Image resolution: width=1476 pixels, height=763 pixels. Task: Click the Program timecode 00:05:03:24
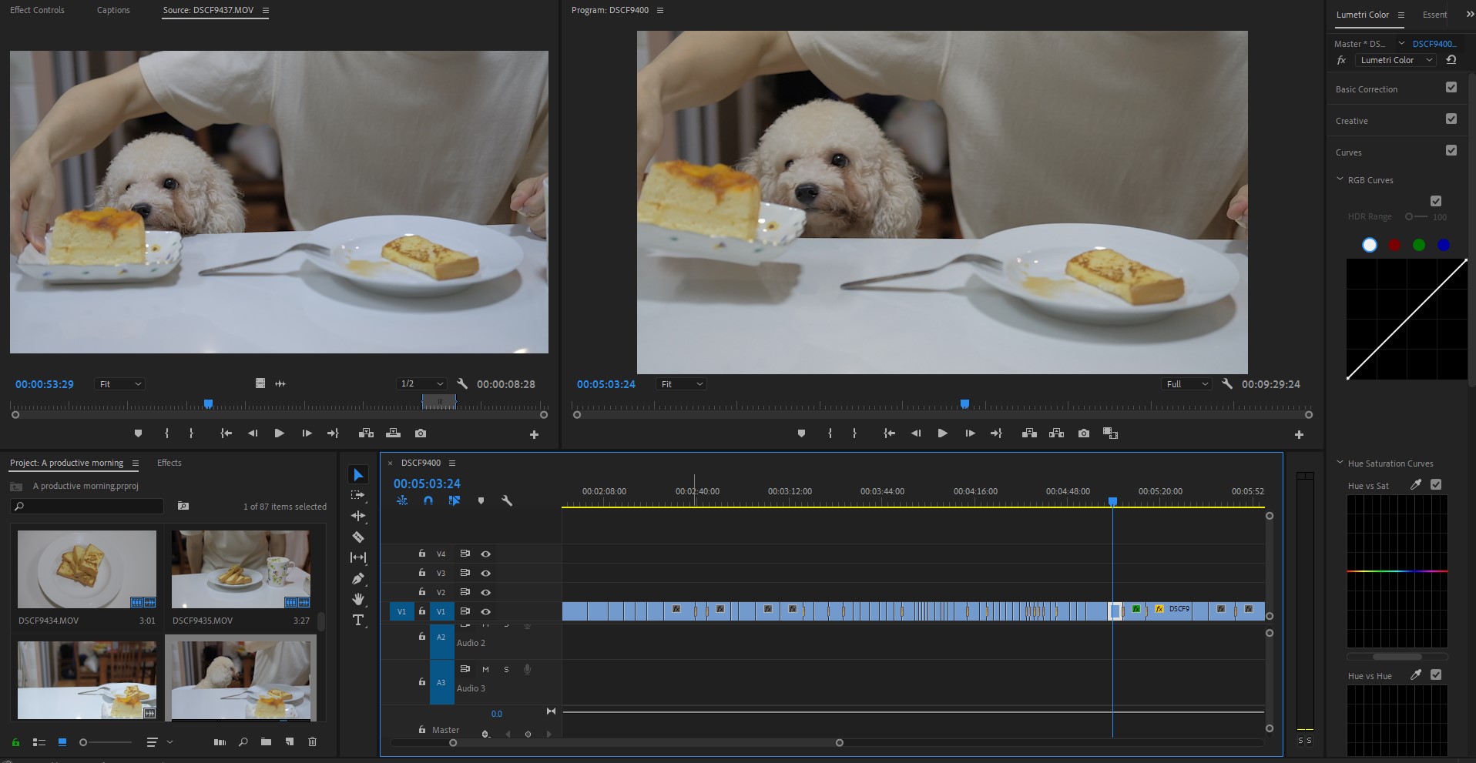click(605, 384)
